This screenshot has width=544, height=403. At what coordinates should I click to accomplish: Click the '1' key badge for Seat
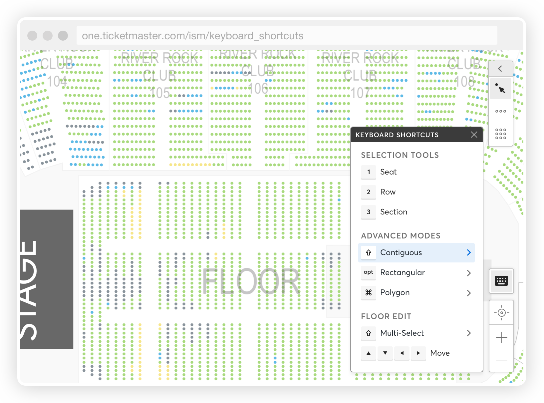click(x=369, y=172)
